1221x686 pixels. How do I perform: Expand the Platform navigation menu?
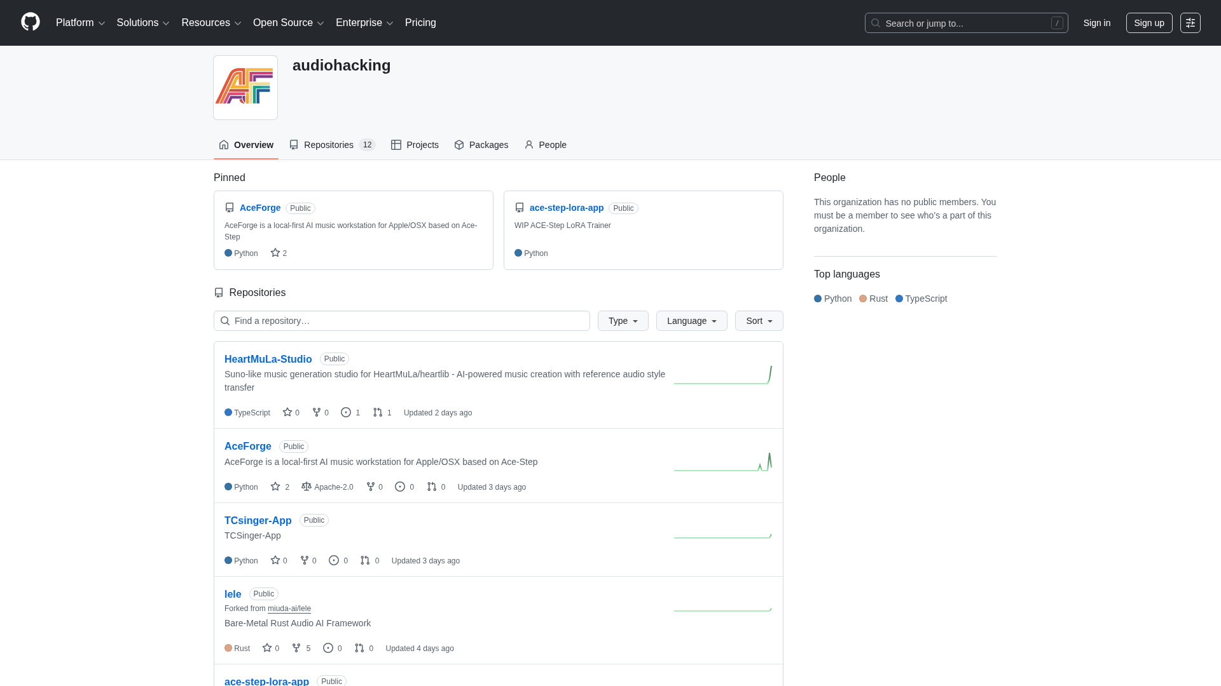(x=80, y=23)
